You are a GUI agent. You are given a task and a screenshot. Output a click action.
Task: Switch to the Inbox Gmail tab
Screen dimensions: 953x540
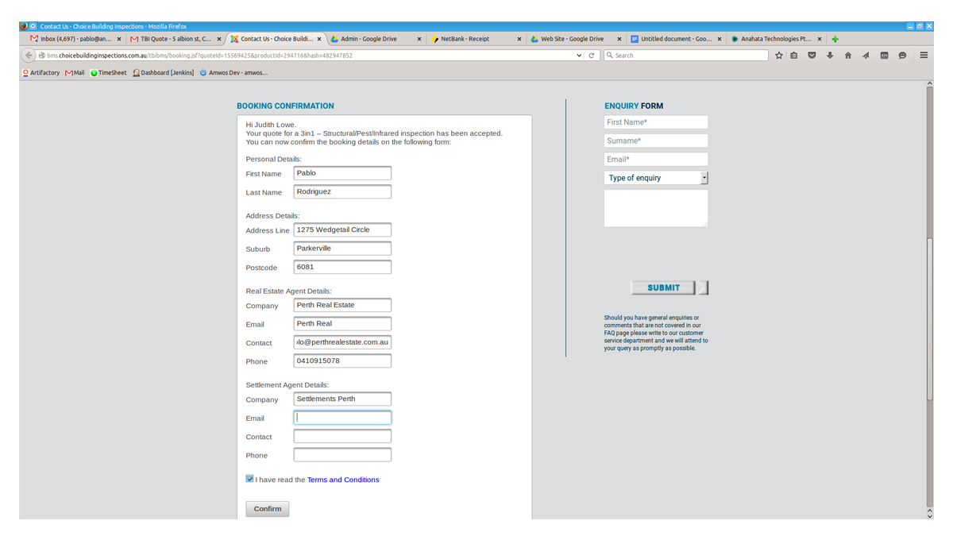click(x=75, y=39)
